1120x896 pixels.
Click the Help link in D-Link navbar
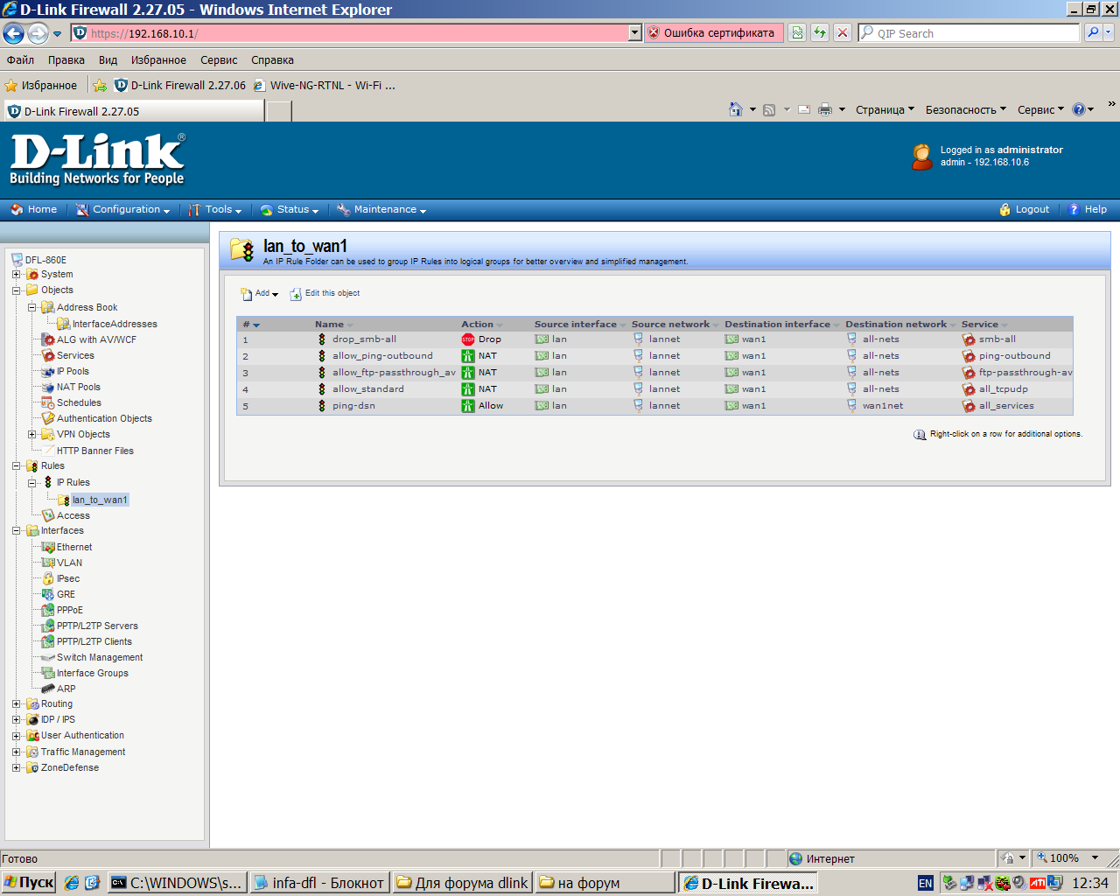[1088, 210]
